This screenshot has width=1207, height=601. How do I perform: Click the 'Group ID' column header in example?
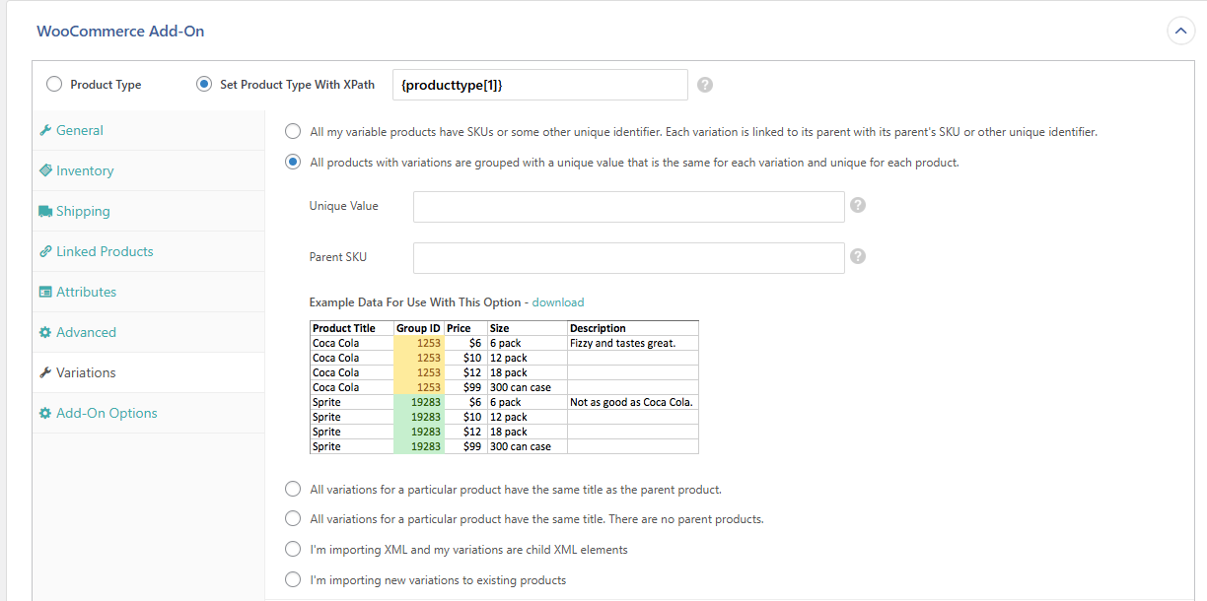click(418, 328)
